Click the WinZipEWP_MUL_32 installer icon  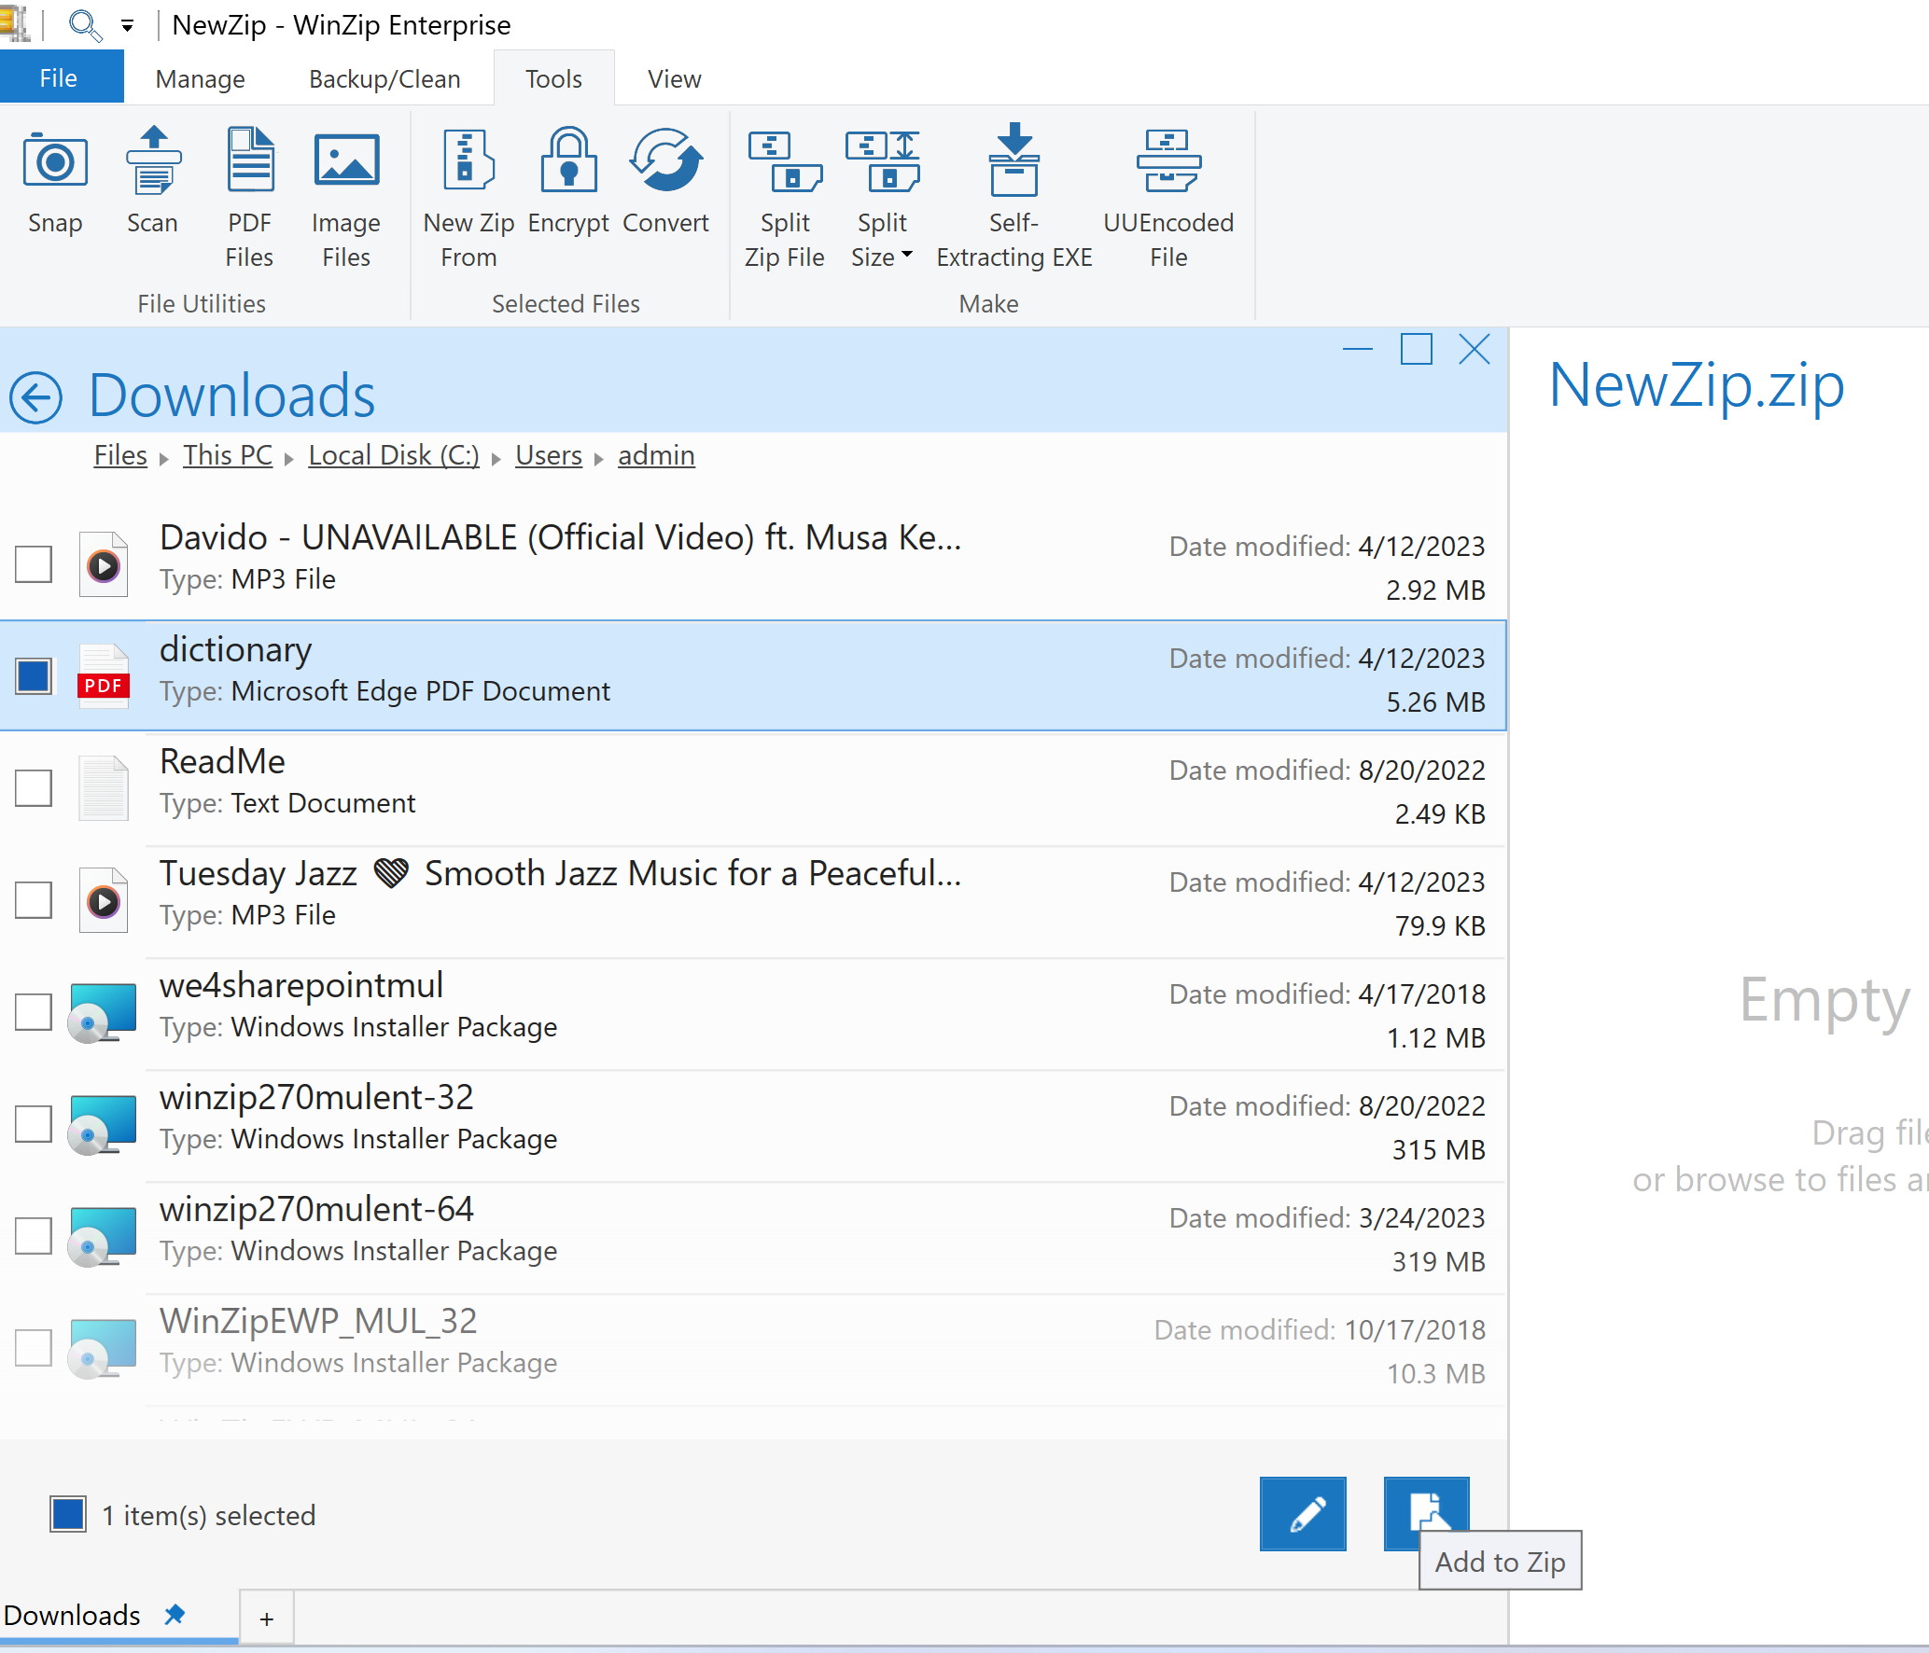[x=102, y=1348]
